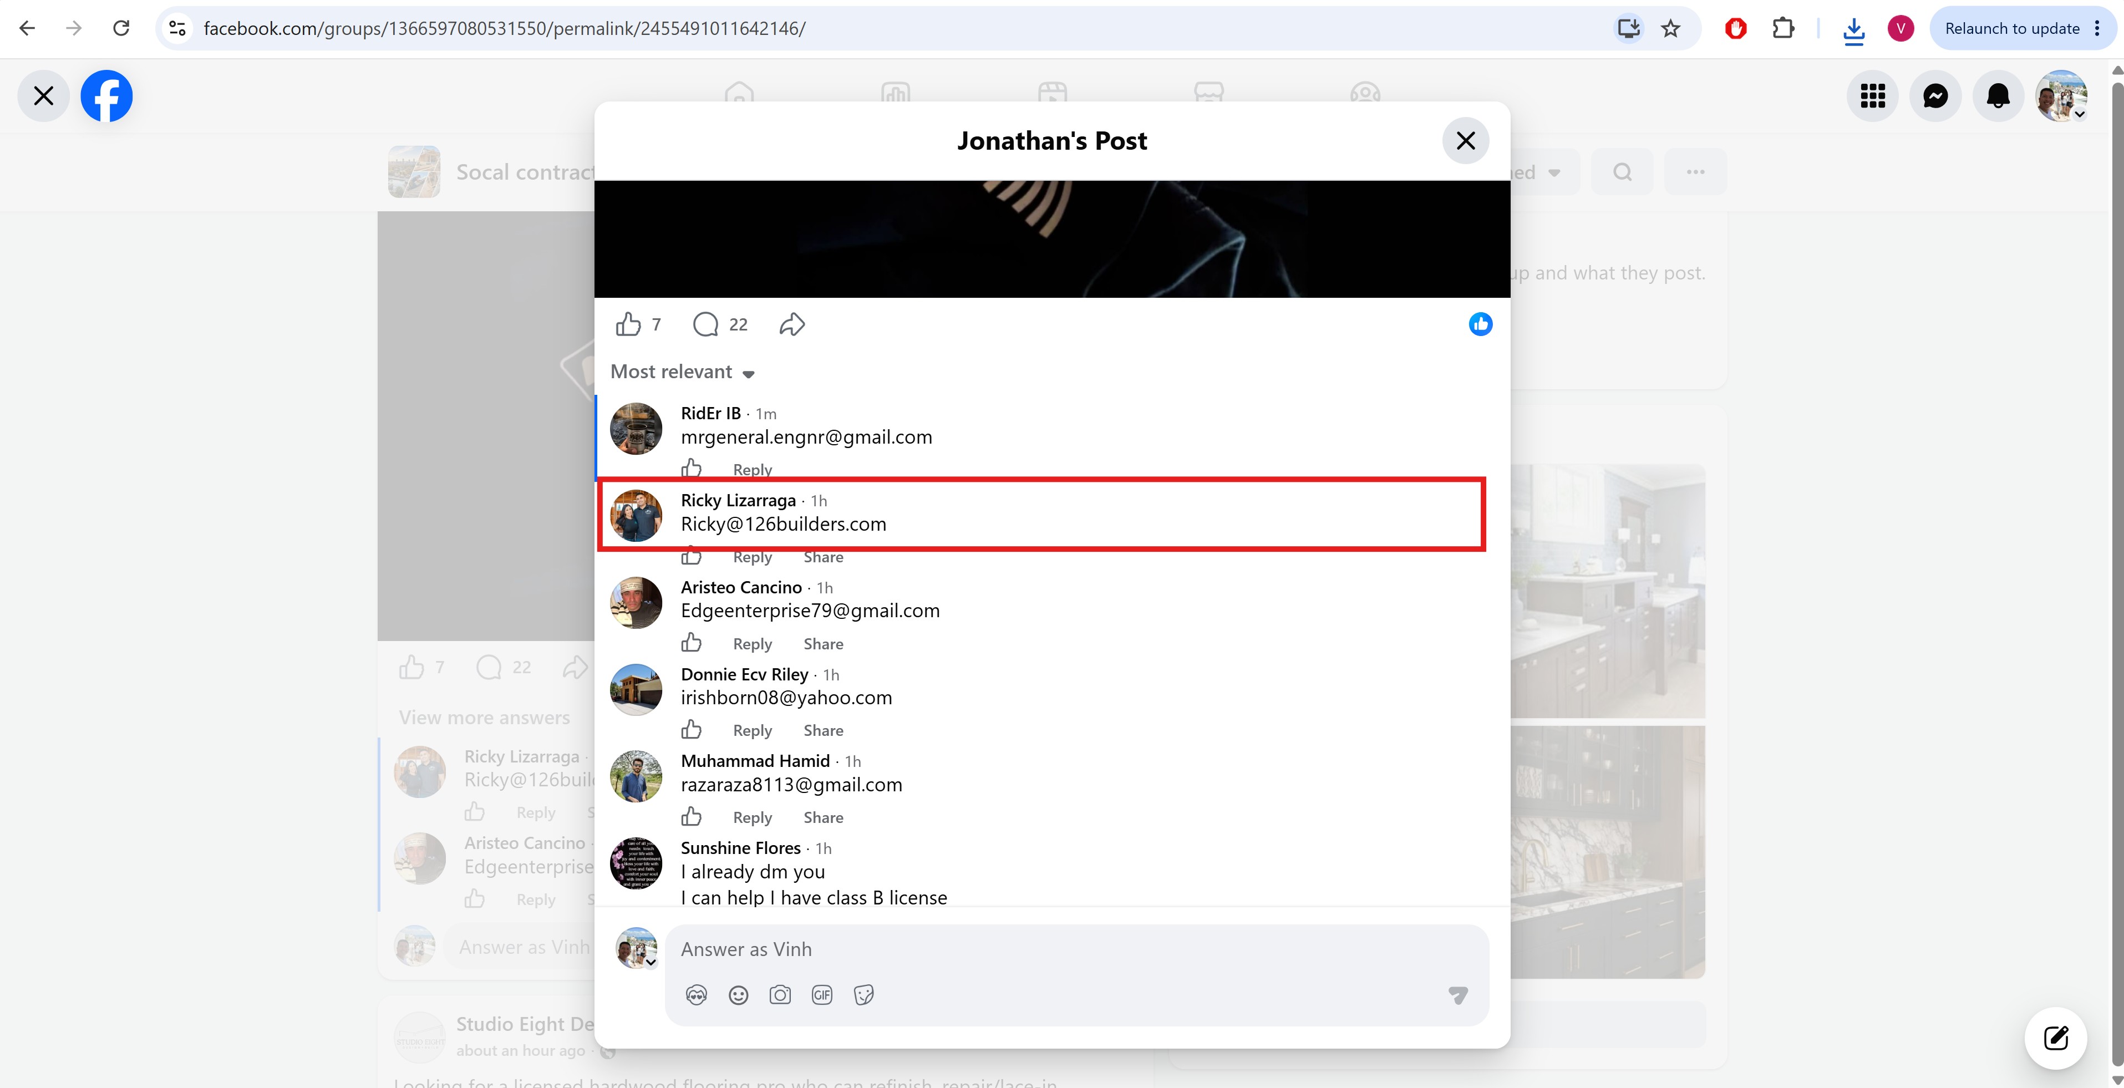Open the sticker picker in answer box
The width and height of the screenshot is (2124, 1088).
[864, 996]
